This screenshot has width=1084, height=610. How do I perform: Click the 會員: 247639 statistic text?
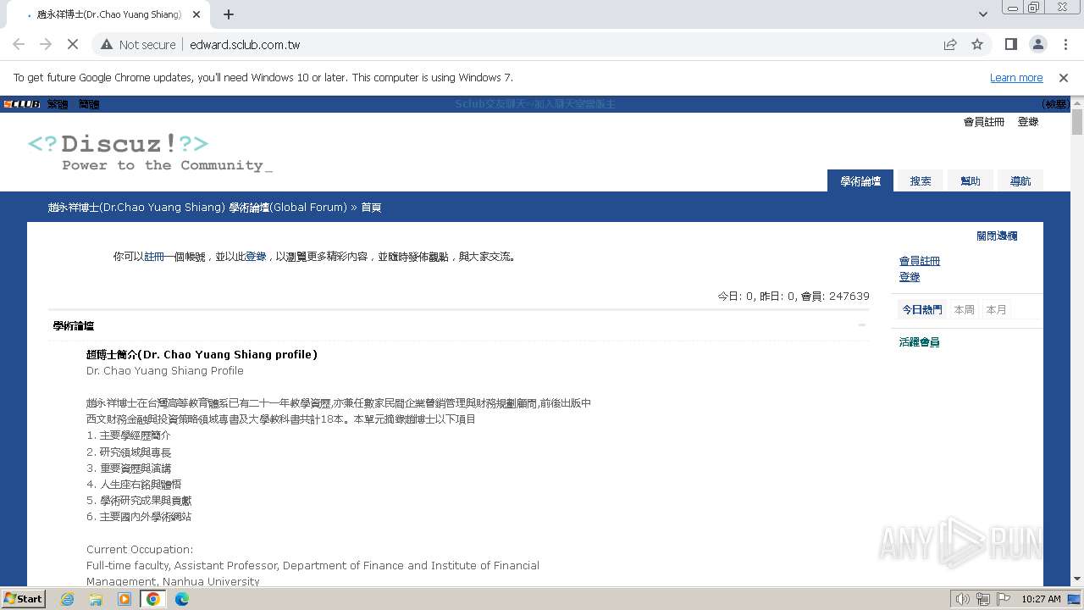(x=835, y=296)
